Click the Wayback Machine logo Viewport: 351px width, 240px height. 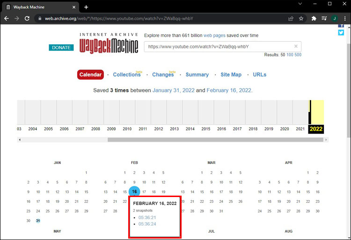pos(109,43)
